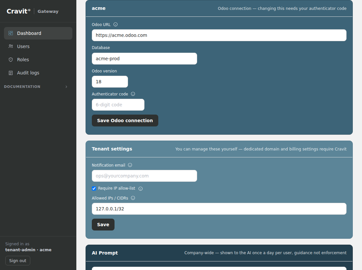Click Save Odoo connection button

tap(125, 121)
